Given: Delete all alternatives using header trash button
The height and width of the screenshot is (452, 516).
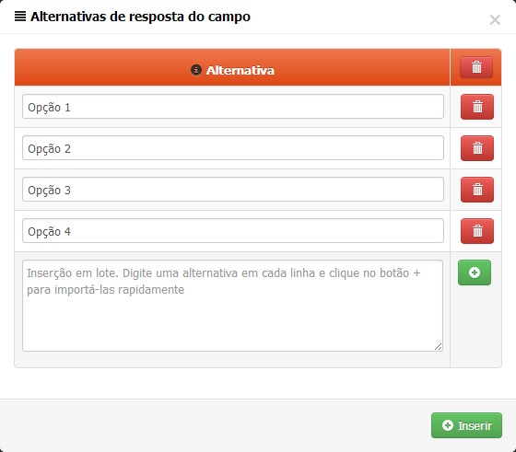Looking at the screenshot, I should coord(476,67).
